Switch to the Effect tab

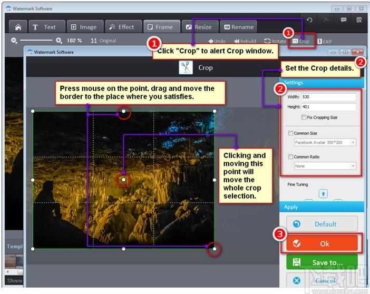click(x=123, y=27)
